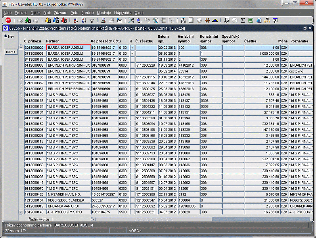Click the Řádek výpisu button

click(x=39, y=219)
